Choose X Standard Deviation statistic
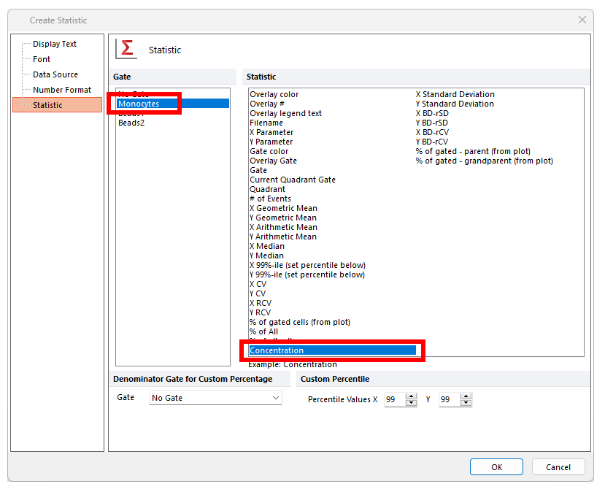Screen dimensions: 605x492 (x=455, y=94)
